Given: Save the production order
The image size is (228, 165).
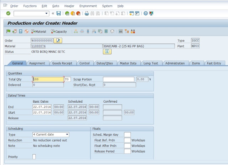Looking at the screenshot, I should pyautogui.click(x=58, y=14).
